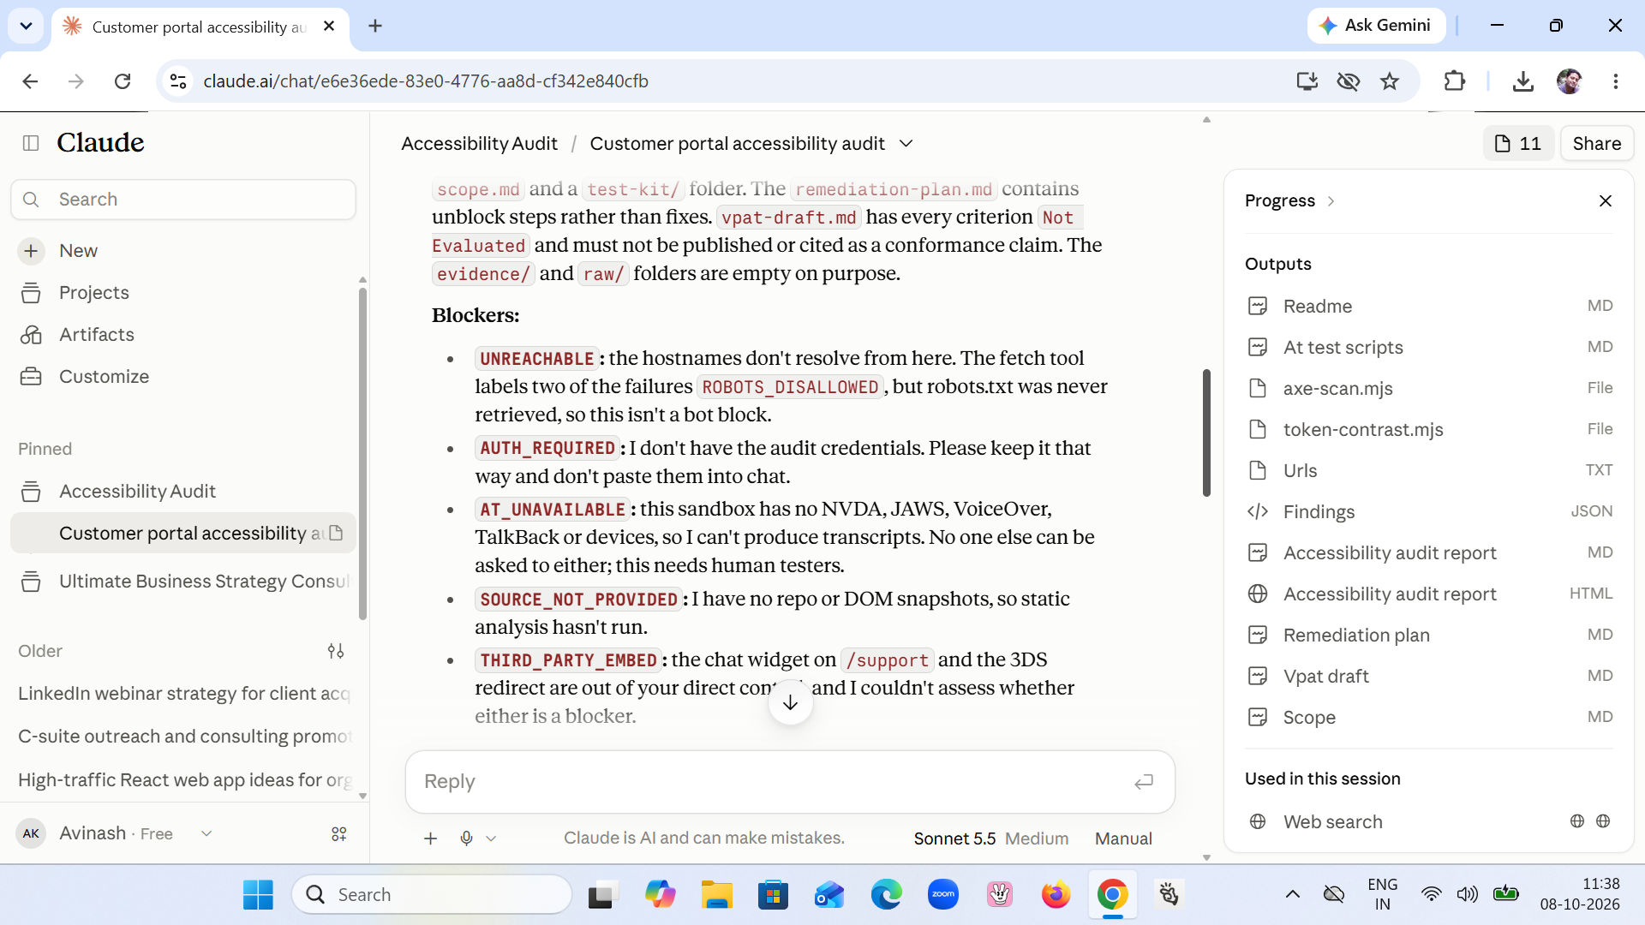Open the 11 files button
1645x925 pixels.
[1517, 144]
